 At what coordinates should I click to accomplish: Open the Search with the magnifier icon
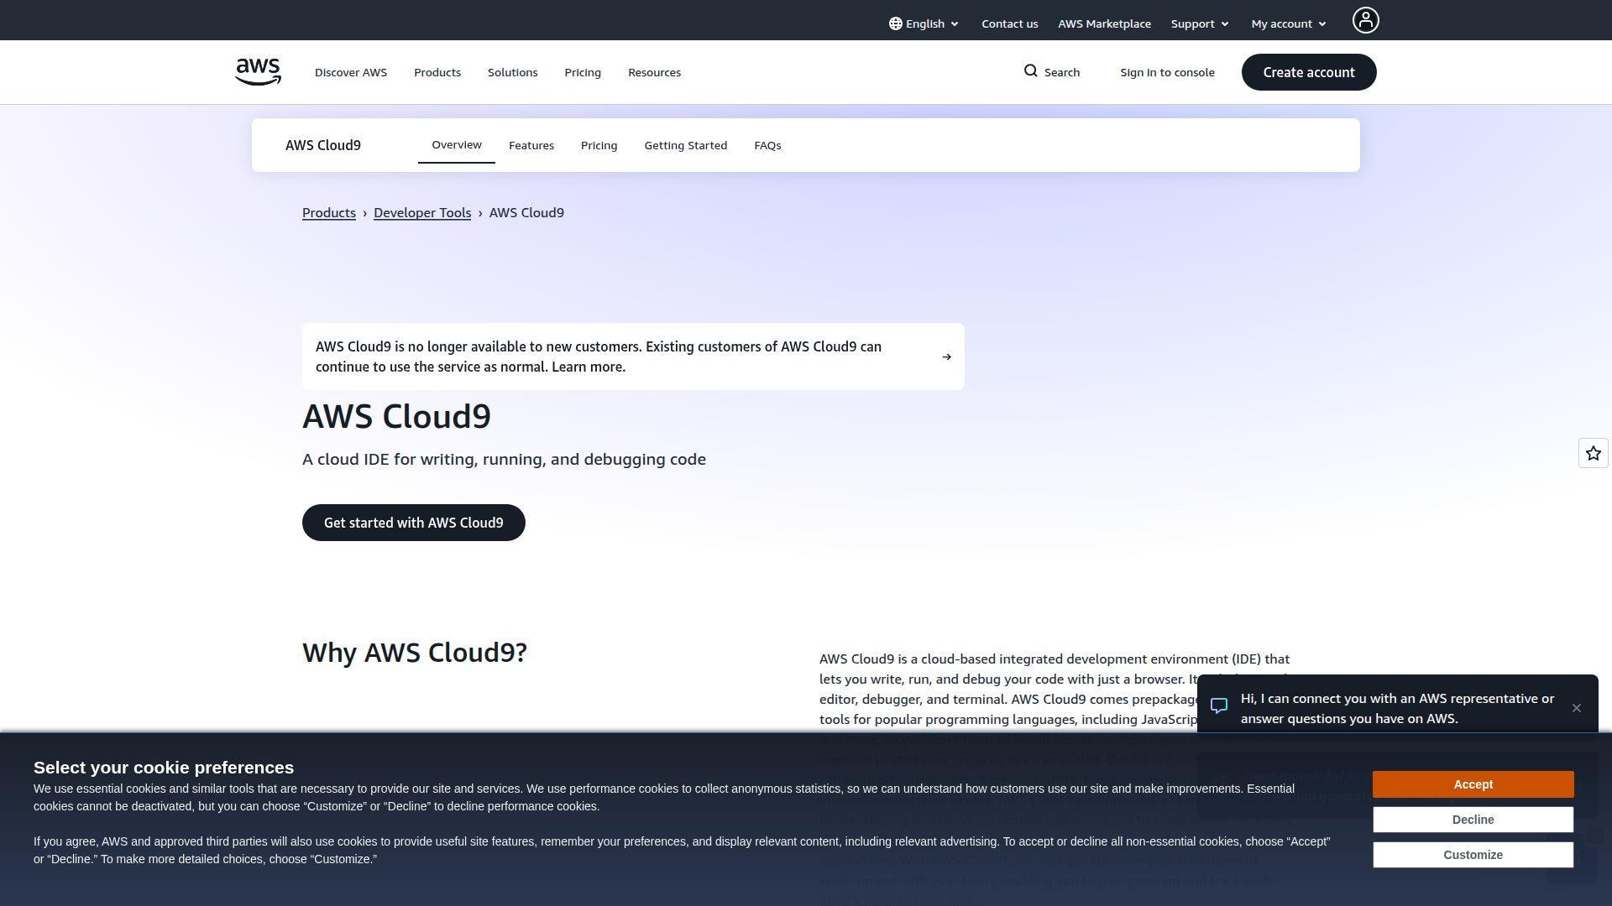click(x=1051, y=72)
